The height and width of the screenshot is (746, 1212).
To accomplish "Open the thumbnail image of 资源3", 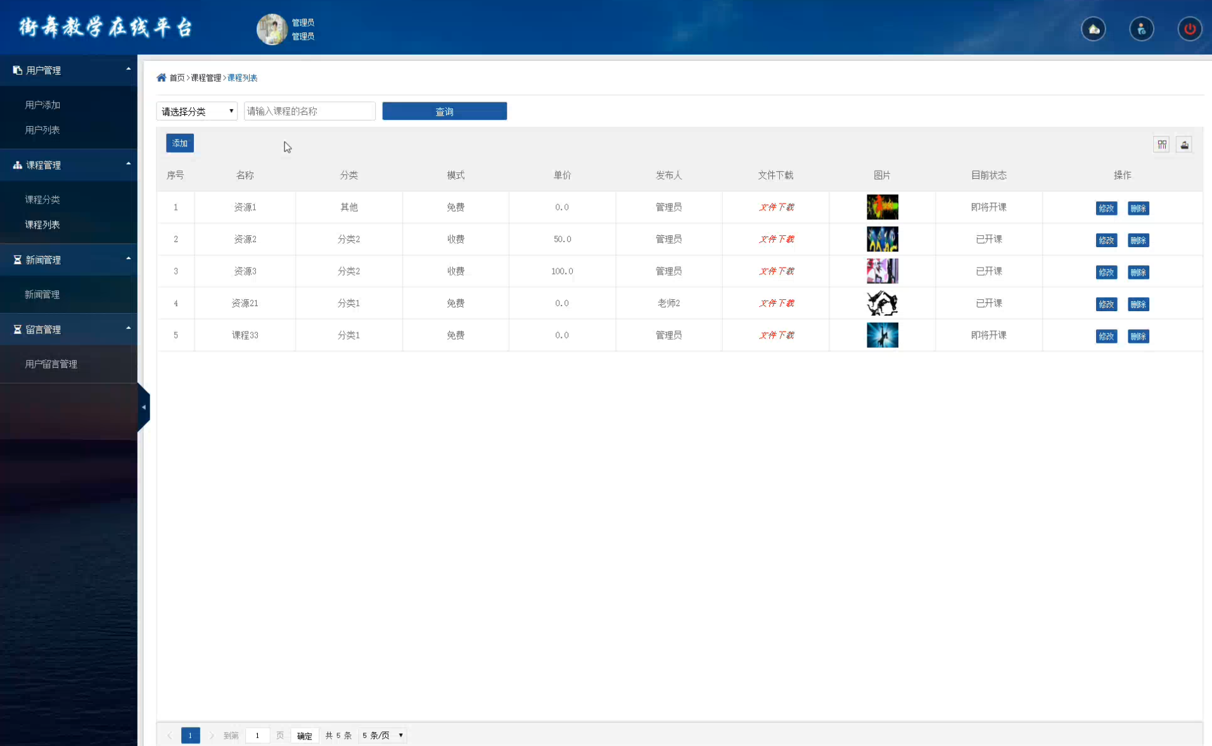I will (882, 271).
